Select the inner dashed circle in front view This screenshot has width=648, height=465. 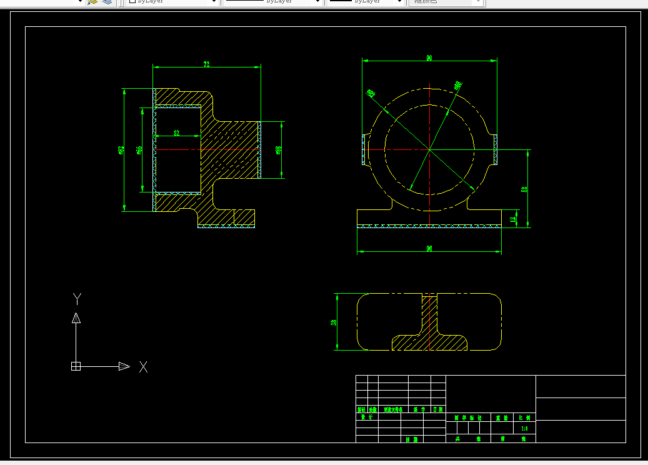429,149
